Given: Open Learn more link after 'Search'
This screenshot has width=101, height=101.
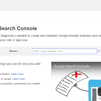Looking at the screenshot, I should pyautogui.click(x=17, y=74).
